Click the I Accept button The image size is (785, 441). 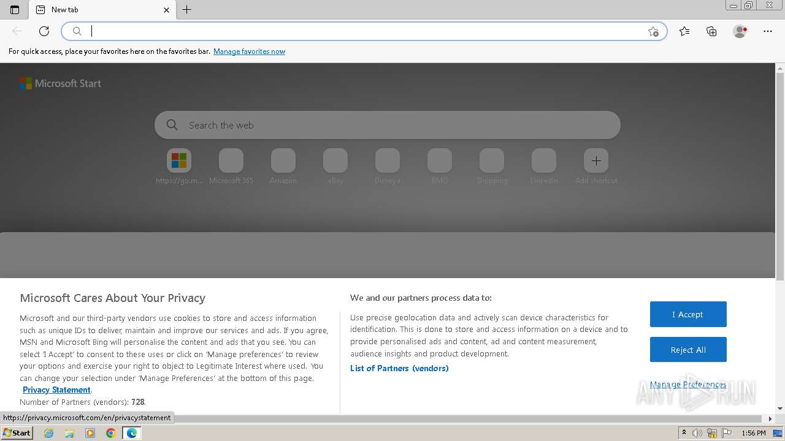(x=688, y=314)
